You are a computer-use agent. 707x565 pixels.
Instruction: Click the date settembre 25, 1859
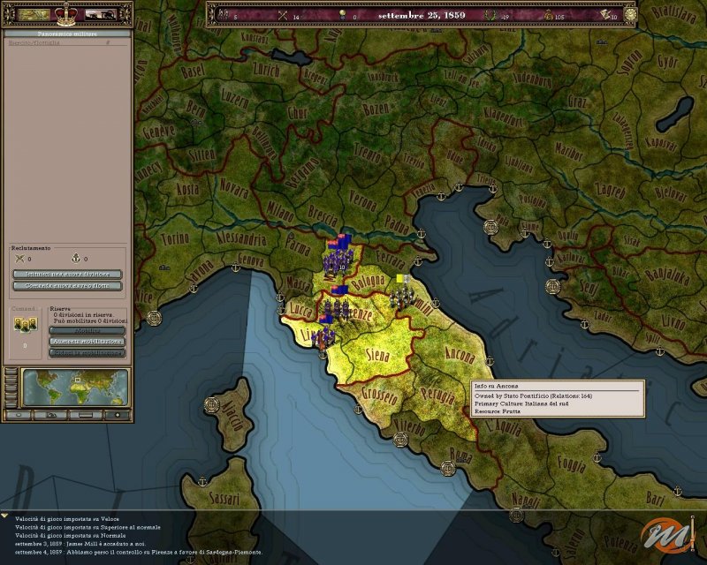(x=414, y=15)
